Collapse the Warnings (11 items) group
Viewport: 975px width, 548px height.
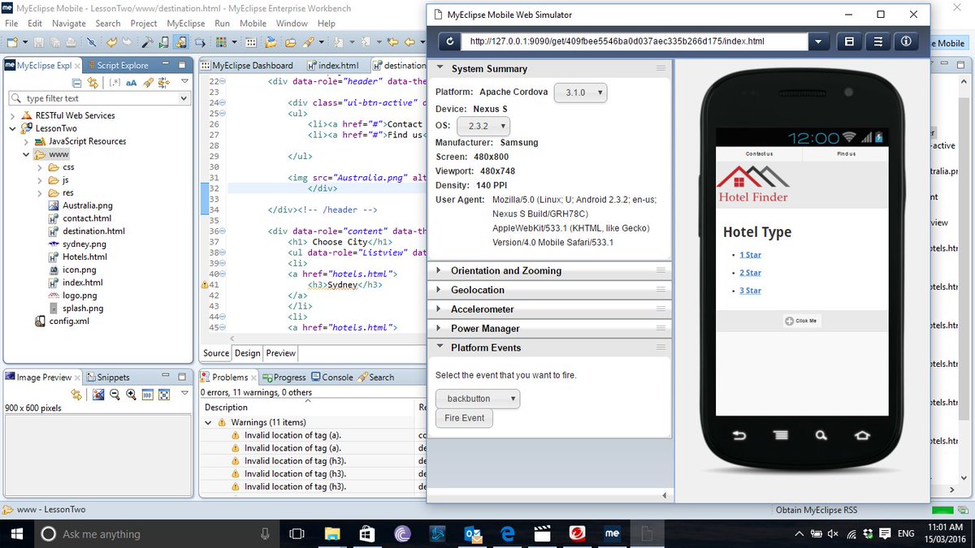point(209,422)
